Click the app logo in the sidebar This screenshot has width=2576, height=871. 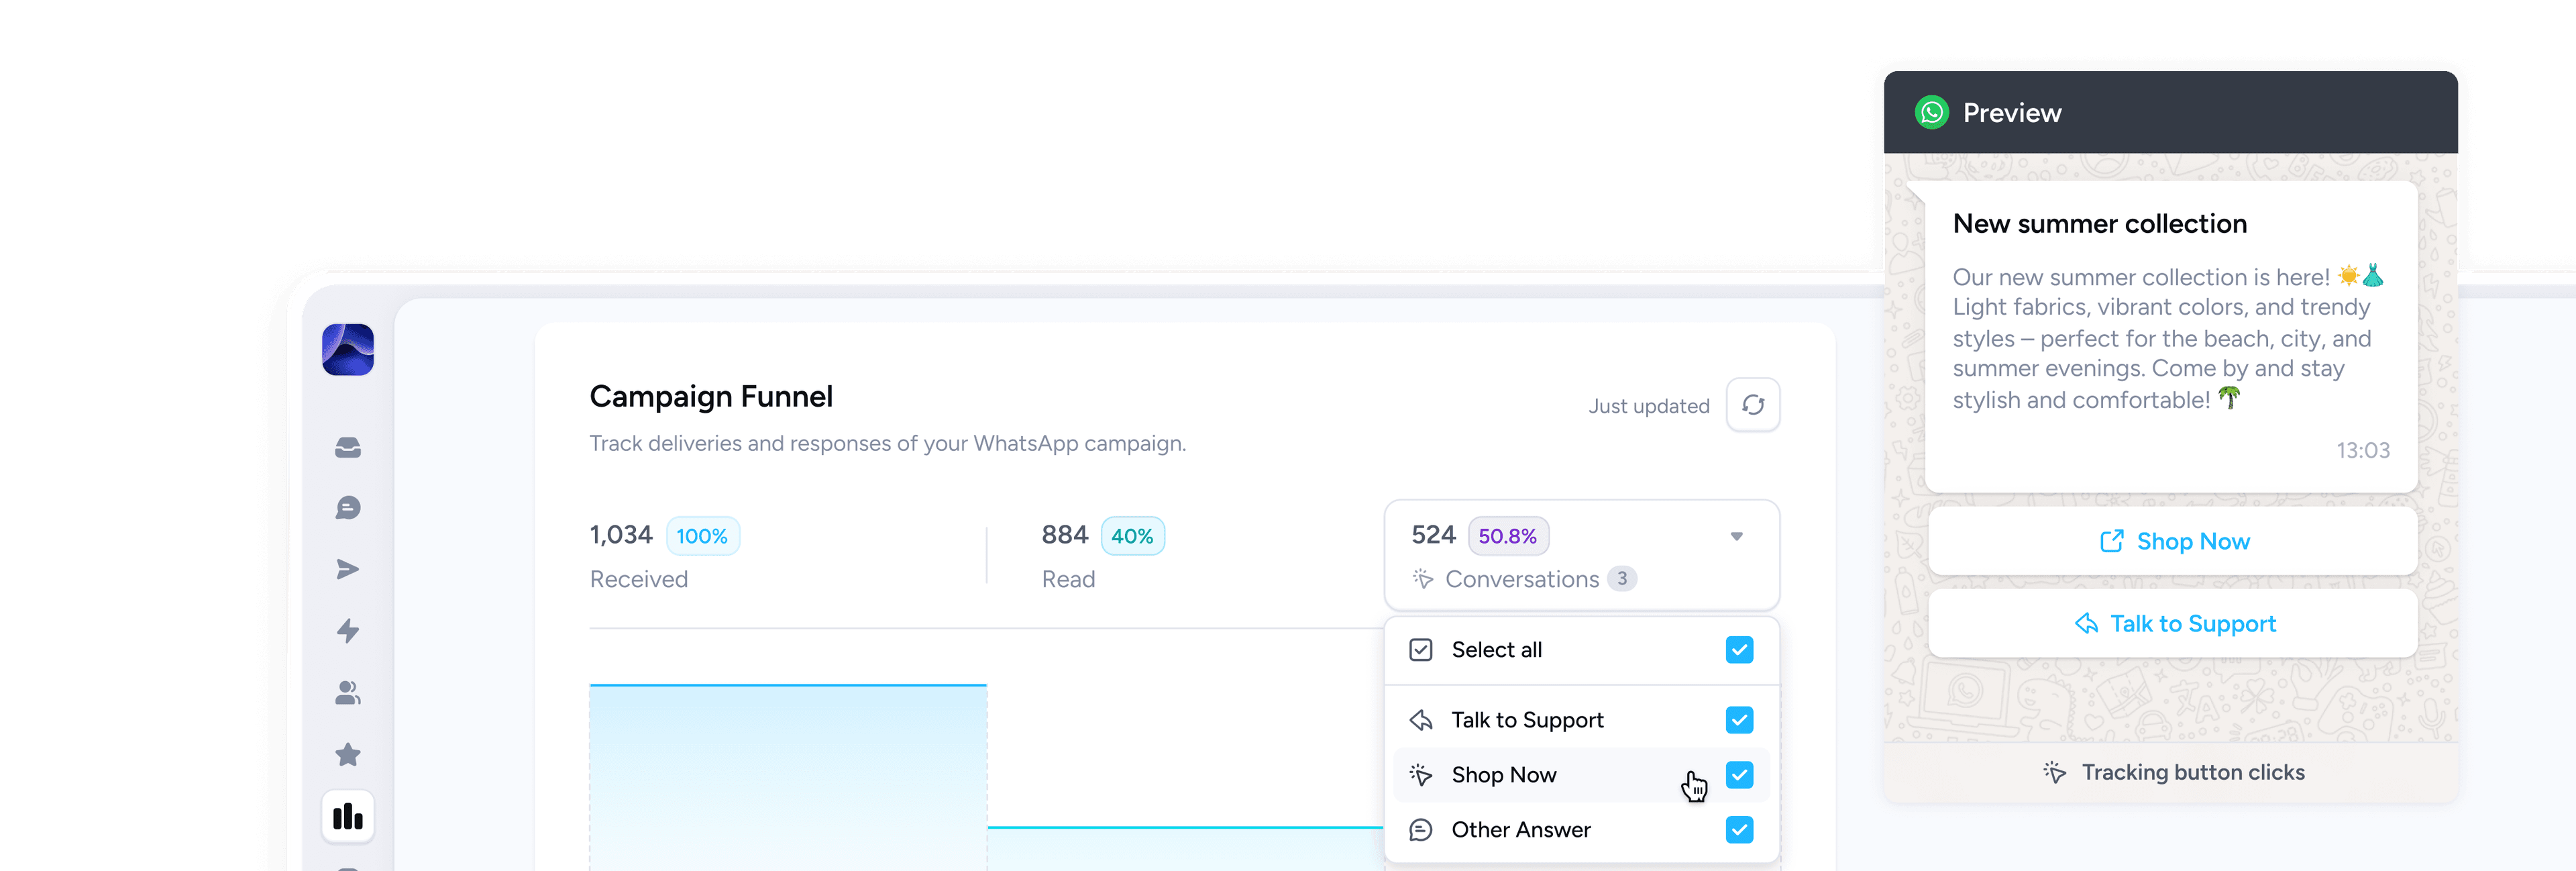coord(348,350)
